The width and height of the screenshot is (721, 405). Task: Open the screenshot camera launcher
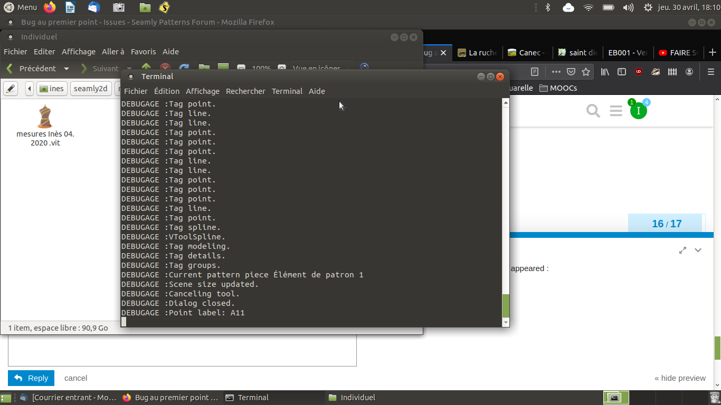click(119, 7)
